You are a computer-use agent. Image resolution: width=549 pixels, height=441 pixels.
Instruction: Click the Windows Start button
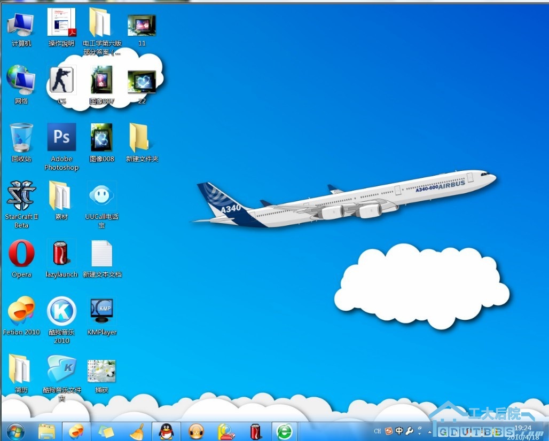pos(15,431)
